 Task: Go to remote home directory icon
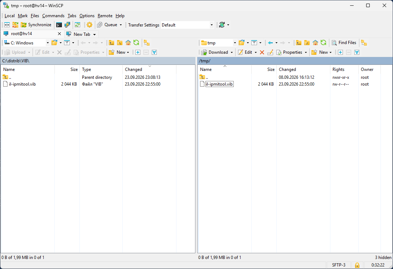[315, 43]
